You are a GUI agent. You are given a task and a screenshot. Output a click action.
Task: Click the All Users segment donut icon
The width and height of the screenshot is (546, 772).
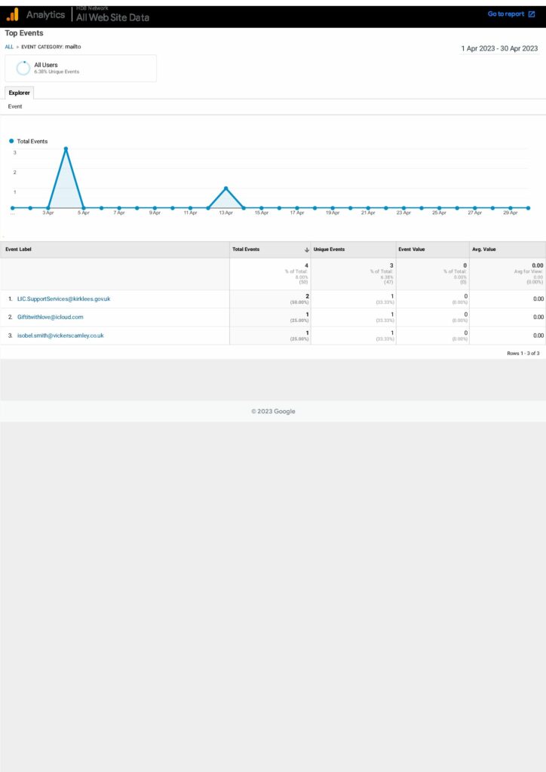(x=23, y=68)
